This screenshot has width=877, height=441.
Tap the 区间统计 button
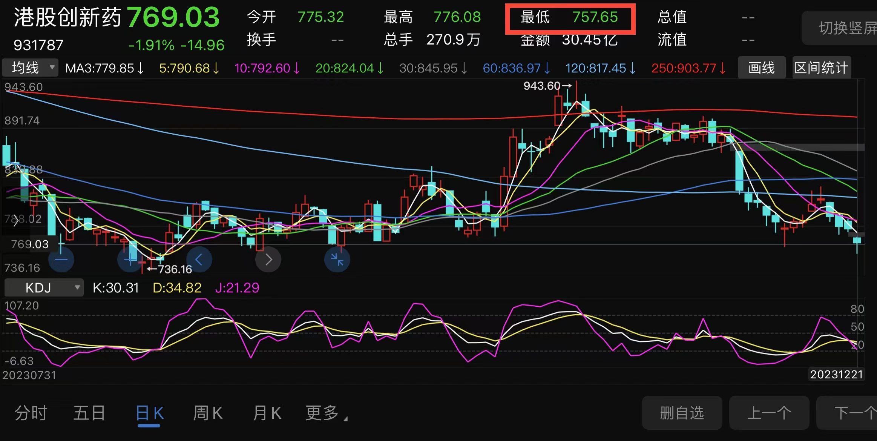(821, 68)
